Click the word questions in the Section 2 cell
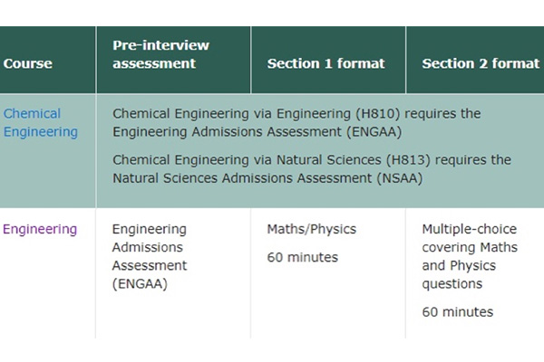Image resolution: width=544 pixels, height=362 pixels. point(452,284)
